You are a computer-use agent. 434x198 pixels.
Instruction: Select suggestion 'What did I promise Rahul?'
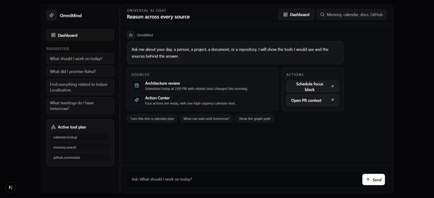tap(80, 72)
